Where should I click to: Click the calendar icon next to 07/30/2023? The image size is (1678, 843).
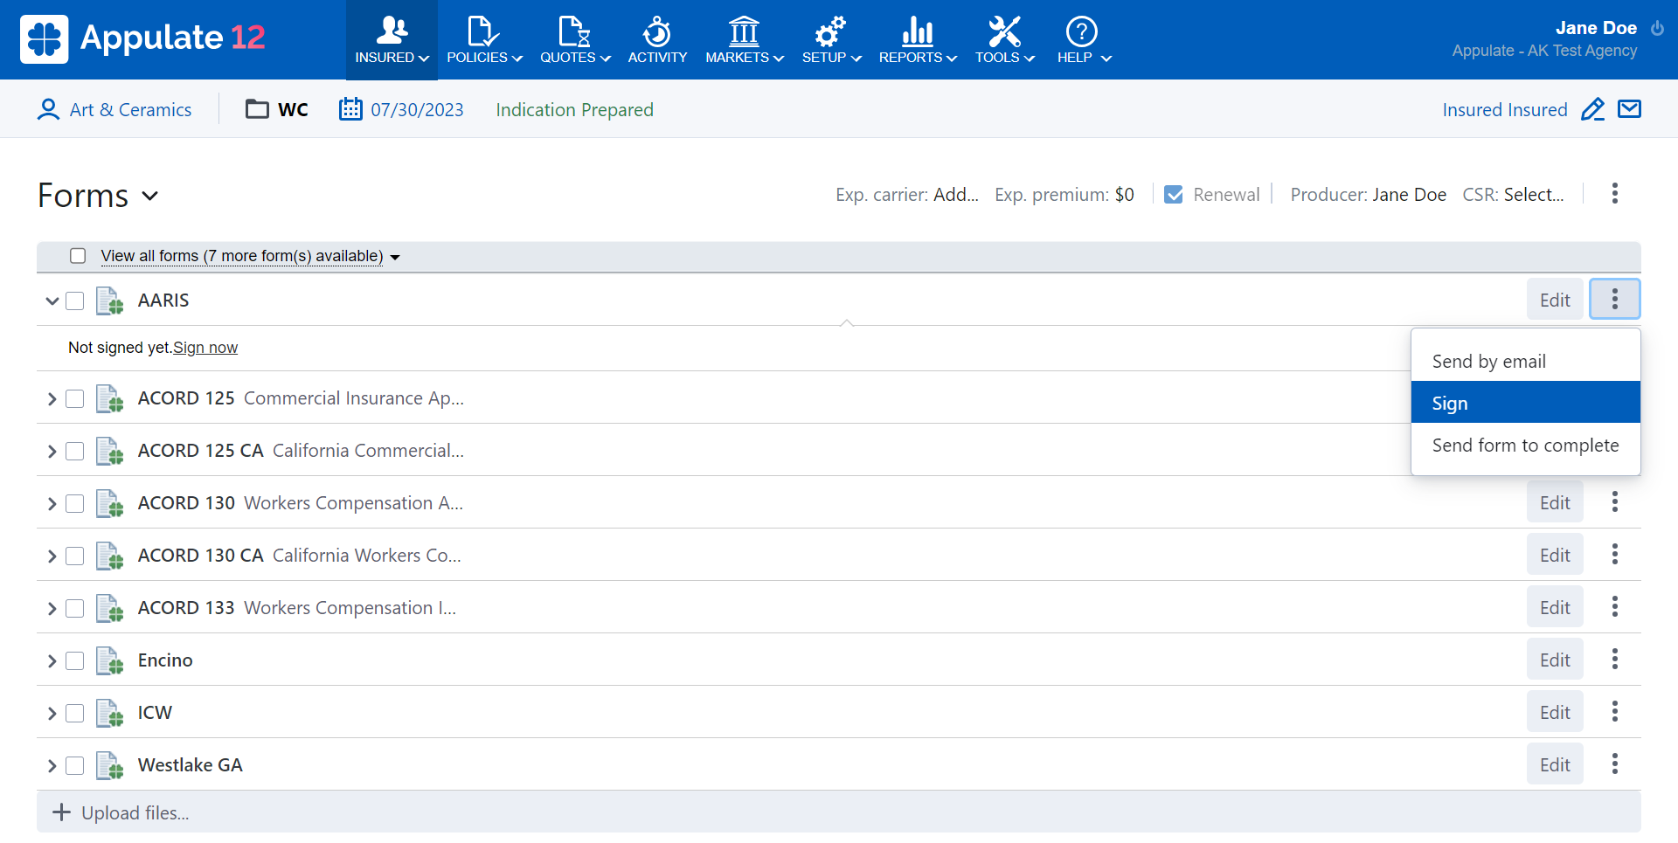[350, 109]
